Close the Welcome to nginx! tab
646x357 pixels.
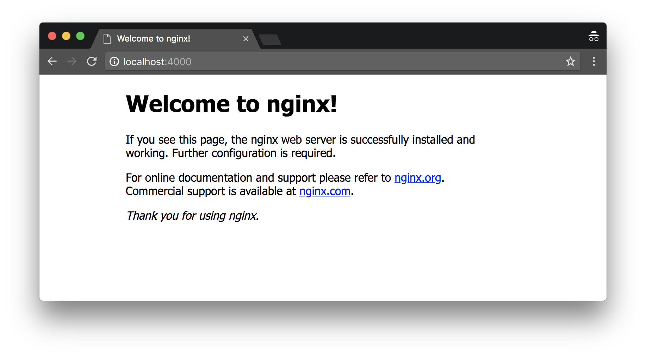246,39
